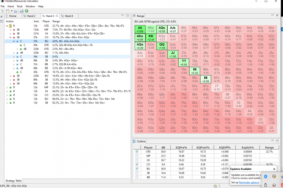Image resolution: width=283 pixels, height=188 pixels.
Task: Expand the MP 152k 3B node
Action: (11, 30)
